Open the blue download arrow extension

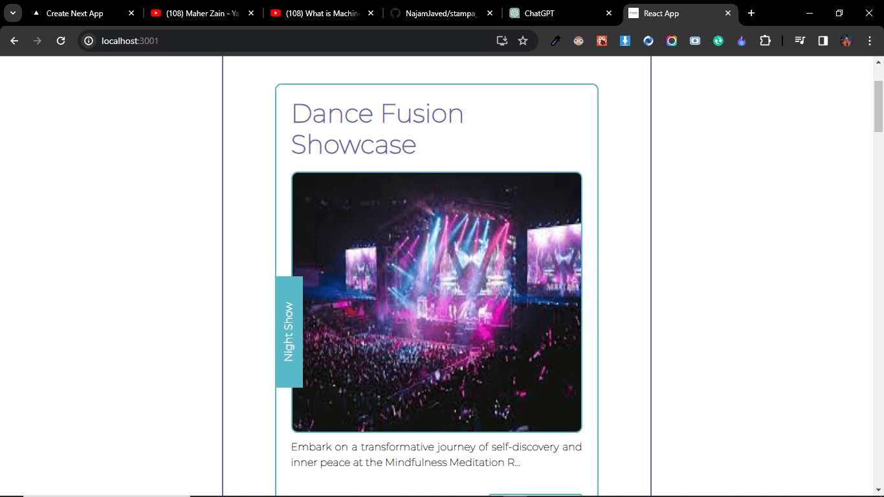[x=625, y=41]
